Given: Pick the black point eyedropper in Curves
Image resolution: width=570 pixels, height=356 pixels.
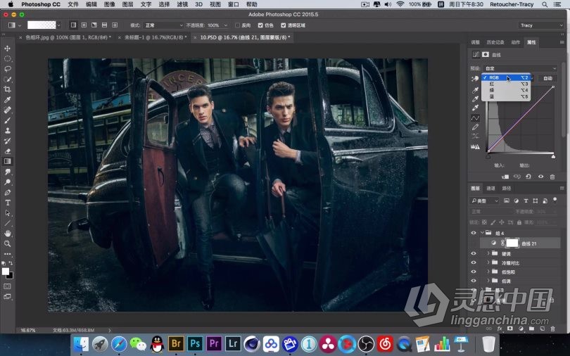Looking at the screenshot, I should pyautogui.click(x=475, y=90).
